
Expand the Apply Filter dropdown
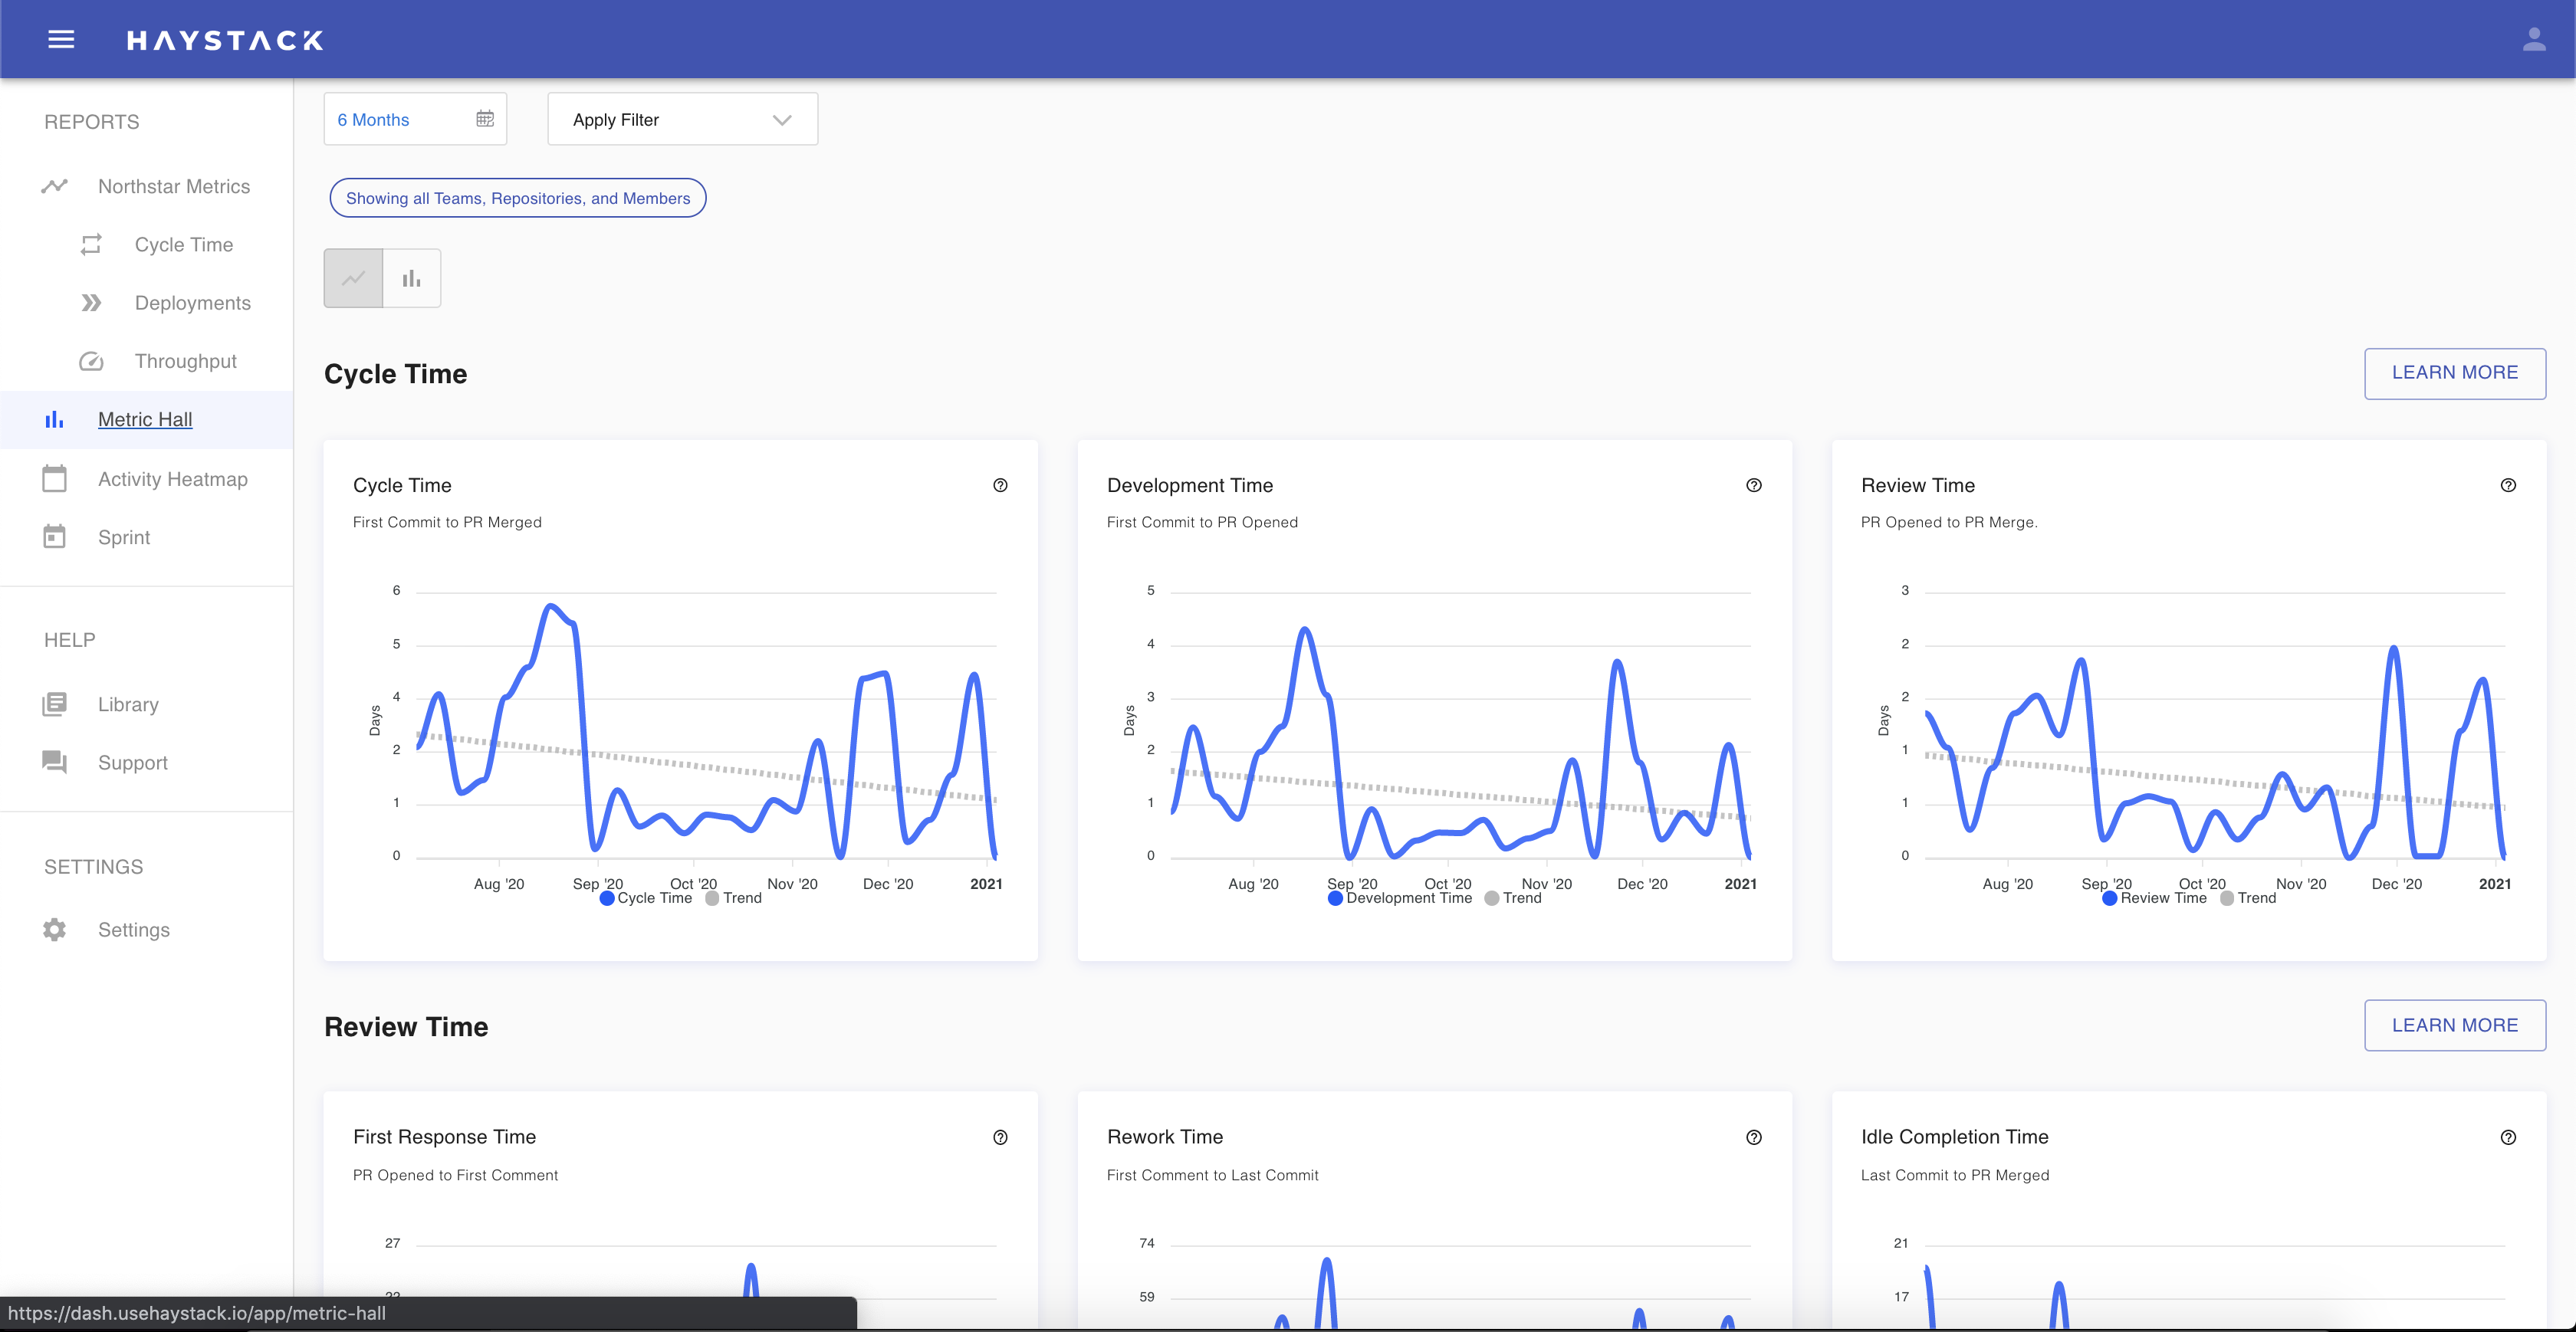pyautogui.click(x=682, y=119)
